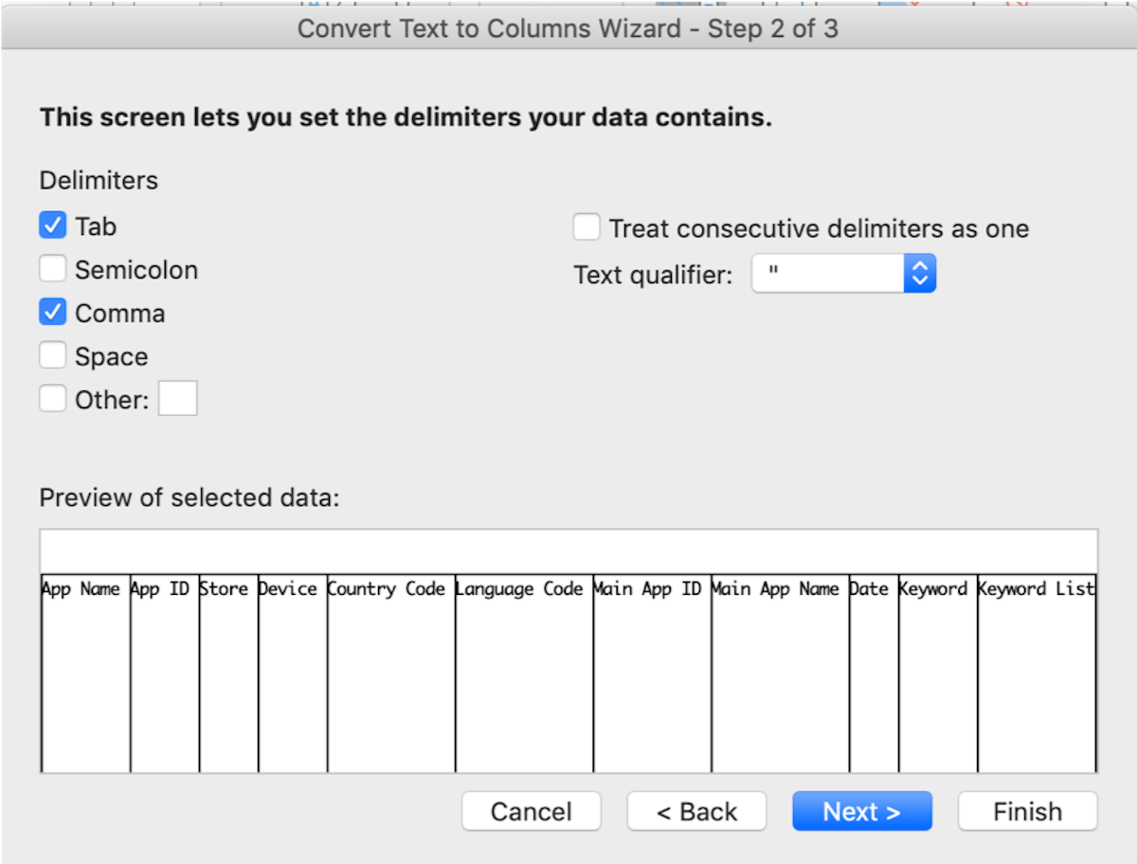Click inside the Other delimiter input box
This screenshot has width=1137, height=864.
177,398
